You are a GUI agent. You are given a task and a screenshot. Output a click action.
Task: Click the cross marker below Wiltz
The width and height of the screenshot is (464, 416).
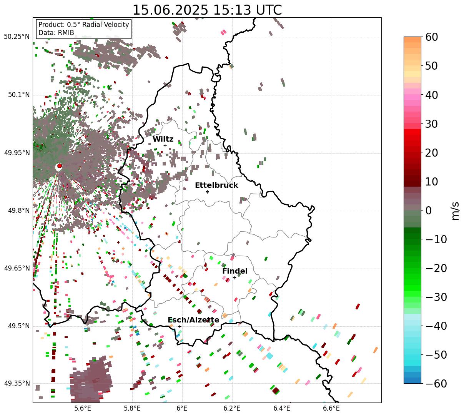(165, 145)
